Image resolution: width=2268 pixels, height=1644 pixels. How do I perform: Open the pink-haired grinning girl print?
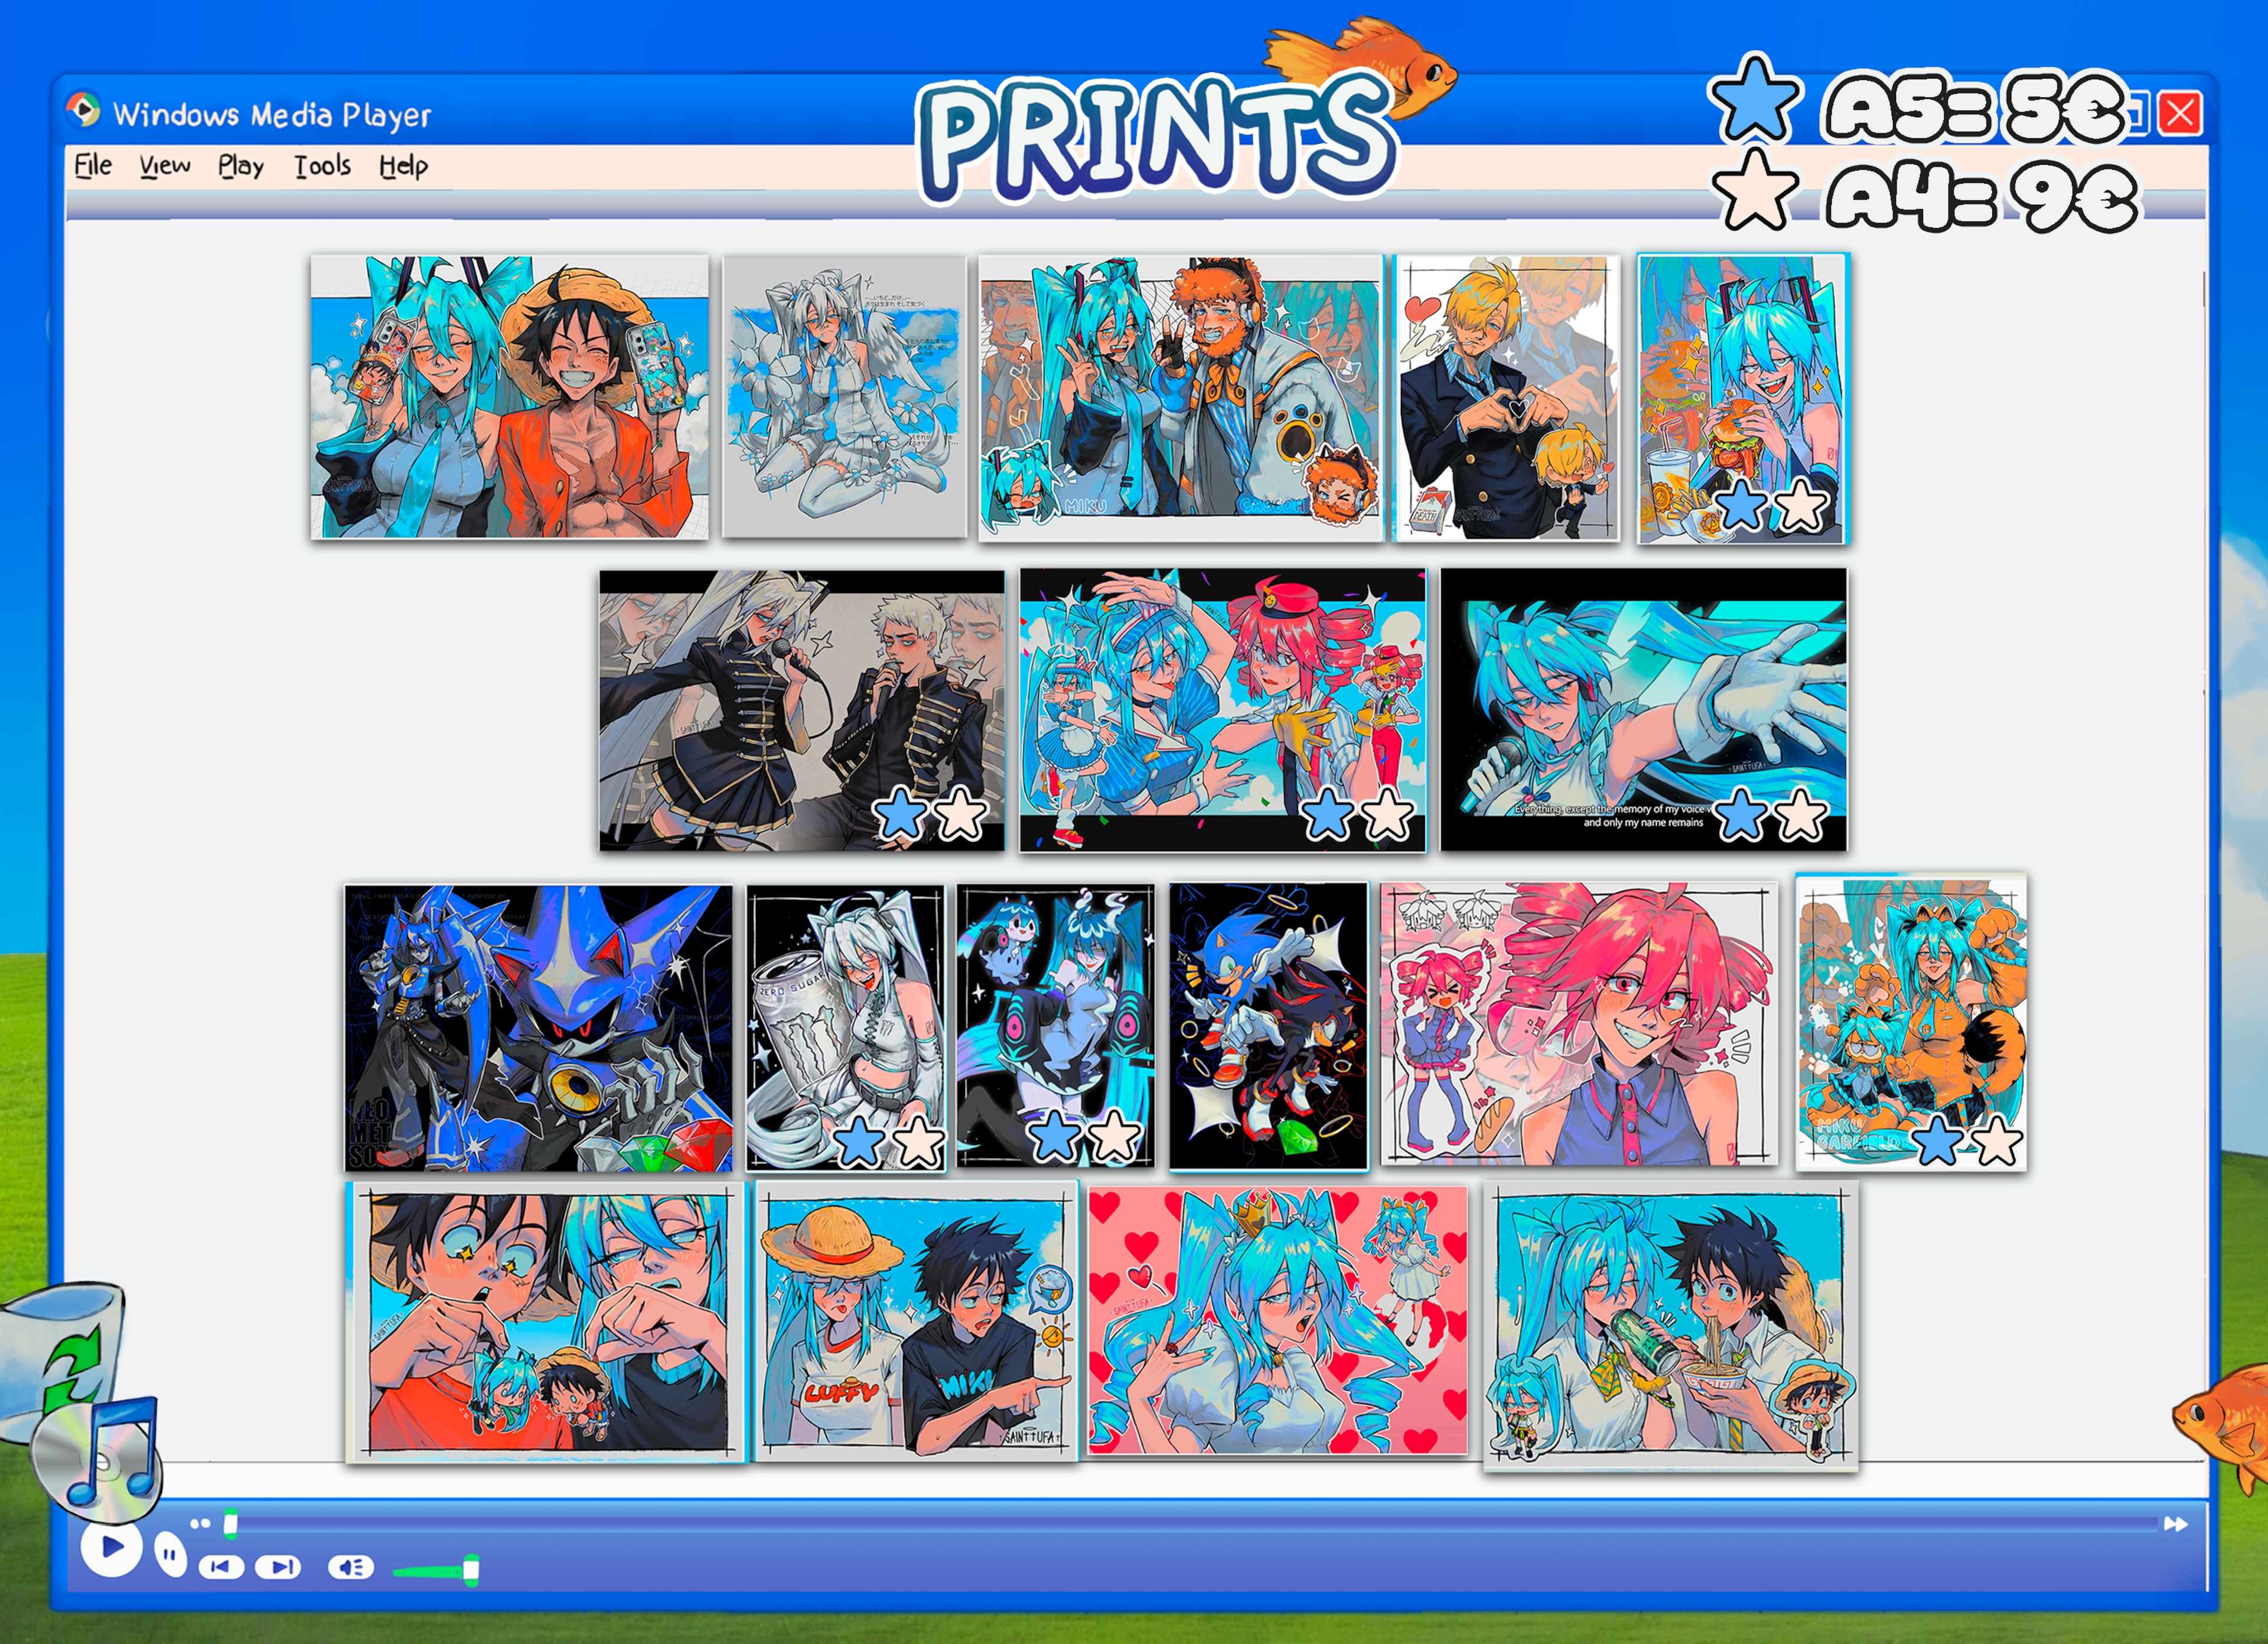1580,1024
